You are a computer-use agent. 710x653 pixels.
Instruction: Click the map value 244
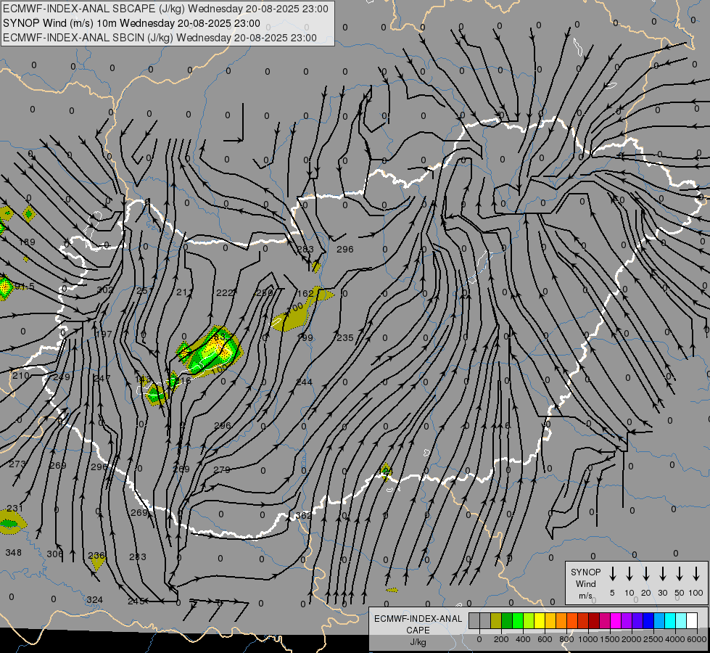tap(305, 382)
